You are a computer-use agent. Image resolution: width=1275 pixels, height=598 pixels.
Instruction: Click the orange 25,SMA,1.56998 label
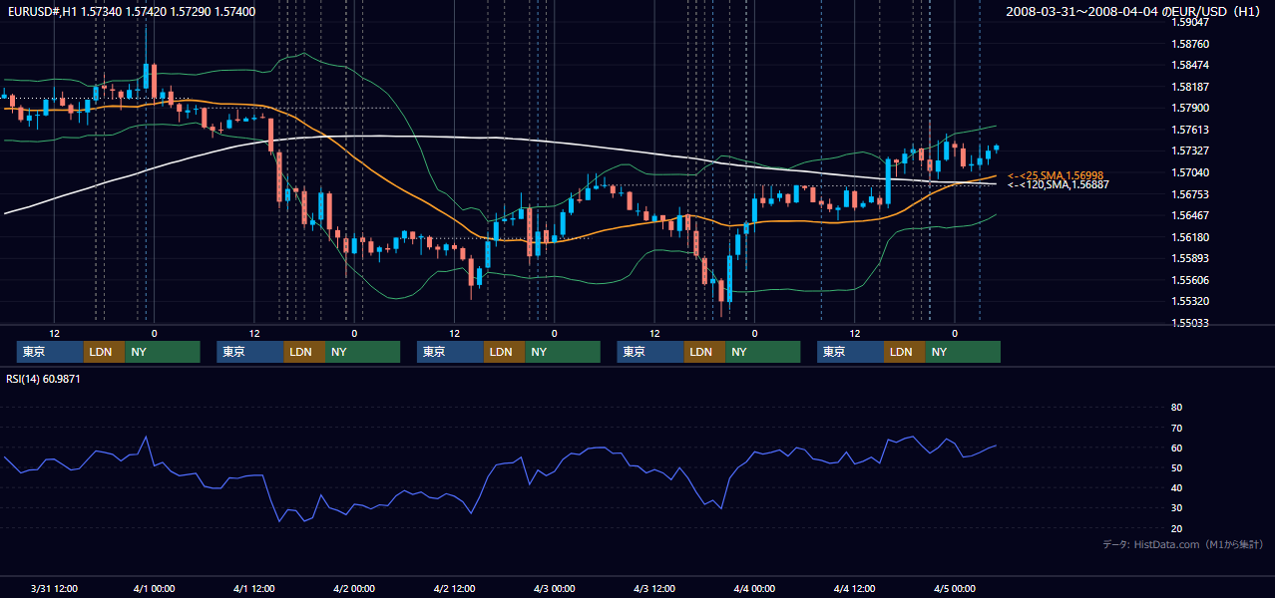coord(1056,174)
